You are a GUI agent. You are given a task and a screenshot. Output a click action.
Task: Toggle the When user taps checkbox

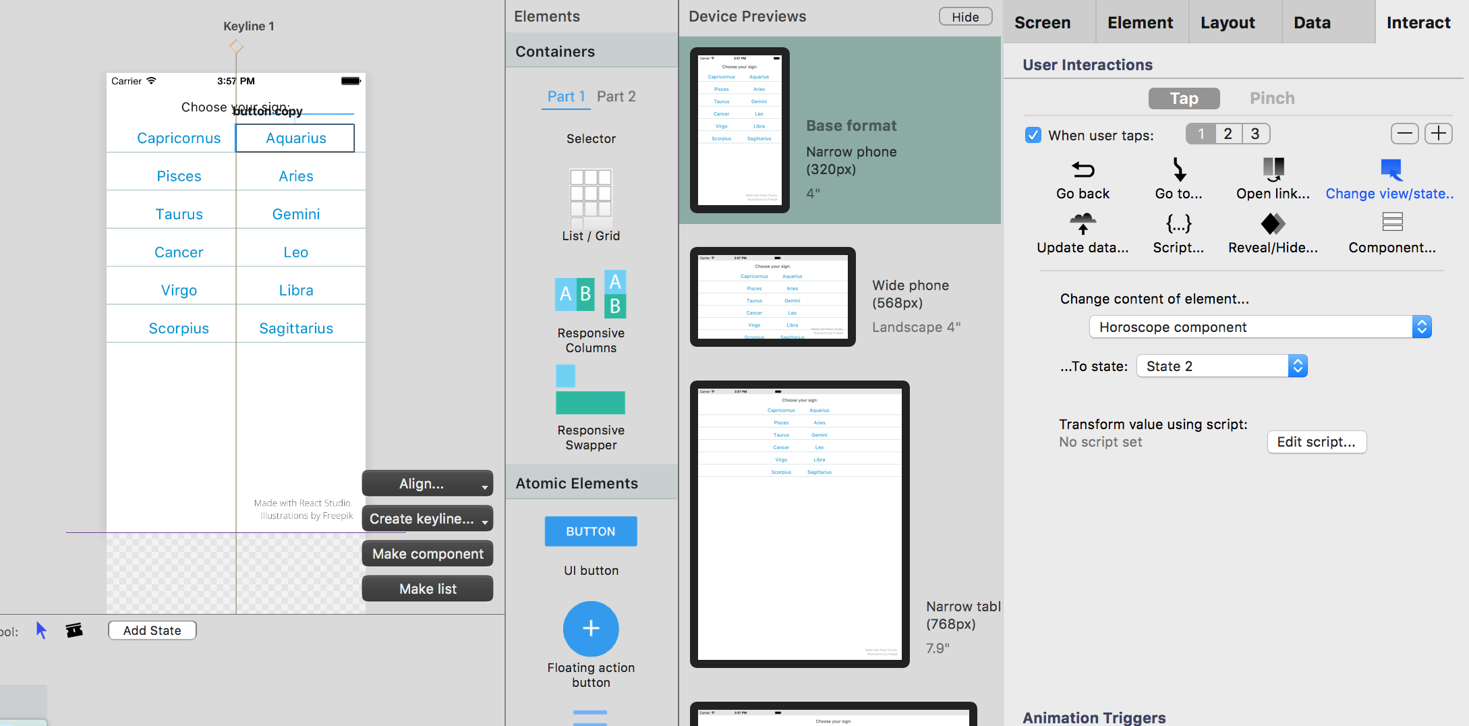point(1033,135)
